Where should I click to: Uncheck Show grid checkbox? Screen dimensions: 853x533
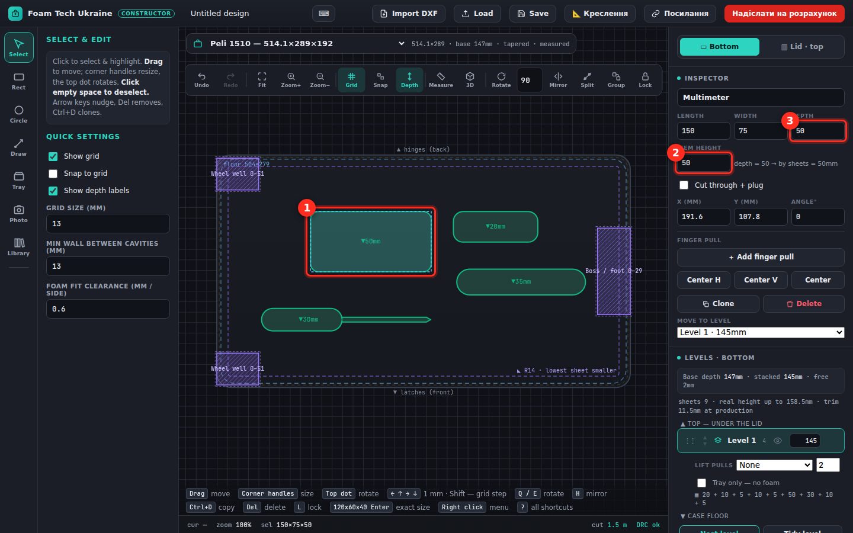(53, 156)
